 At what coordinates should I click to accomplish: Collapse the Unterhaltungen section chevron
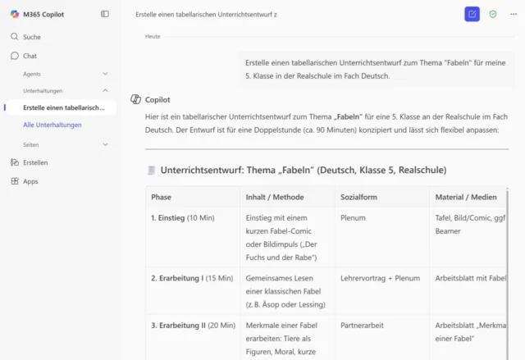coord(105,90)
